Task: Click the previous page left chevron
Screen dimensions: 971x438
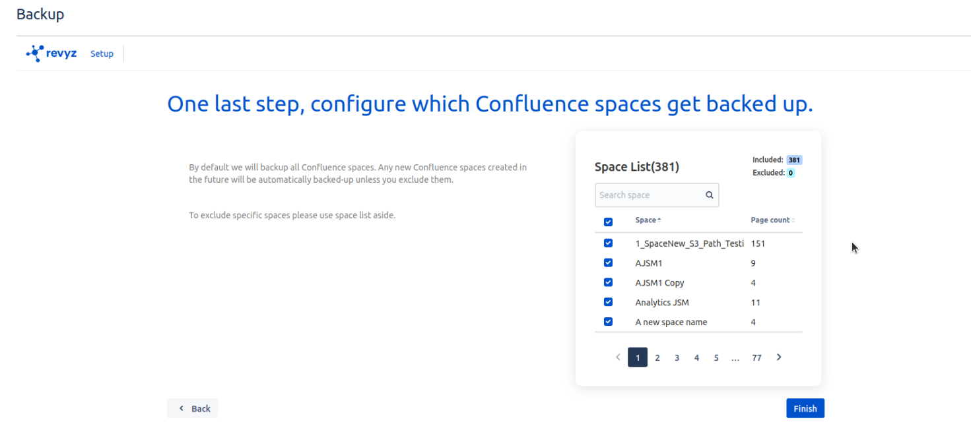Action: pos(618,357)
